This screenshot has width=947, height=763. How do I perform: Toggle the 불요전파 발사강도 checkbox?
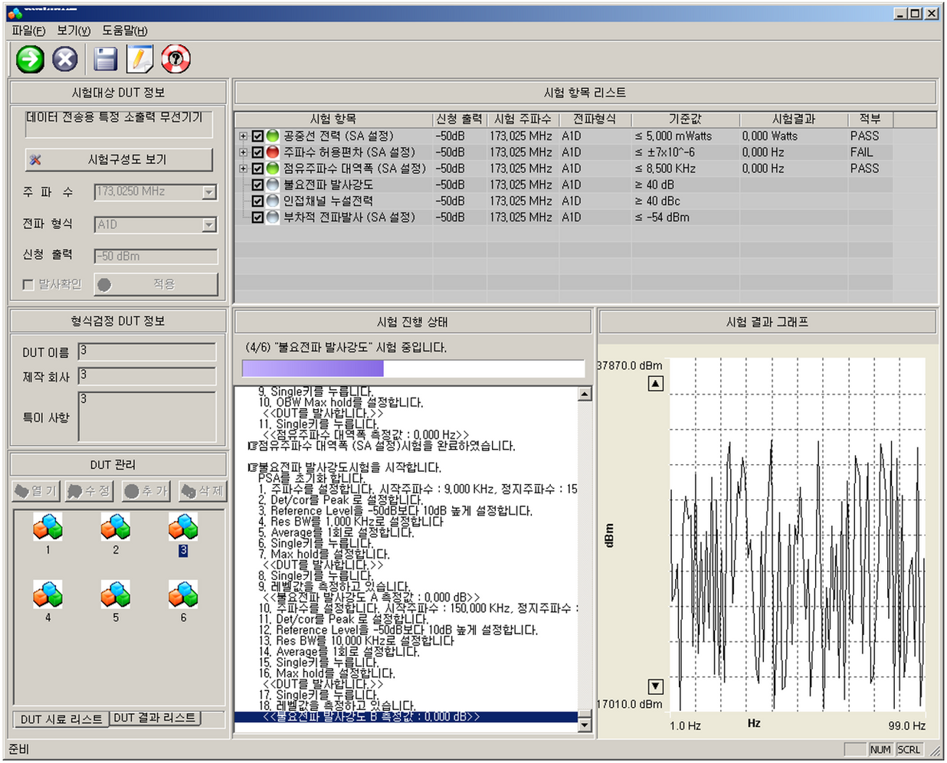257,185
